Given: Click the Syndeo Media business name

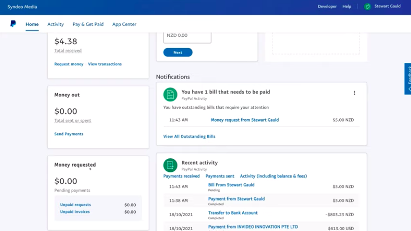Looking at the screenshot, I should (22, 7).
